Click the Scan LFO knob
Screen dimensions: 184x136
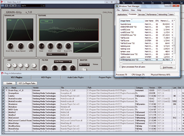pos(67,46)
